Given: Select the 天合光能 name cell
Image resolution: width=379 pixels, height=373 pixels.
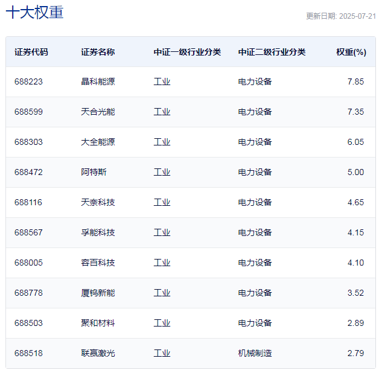Looking at the screenshot, I should (98, 112).
